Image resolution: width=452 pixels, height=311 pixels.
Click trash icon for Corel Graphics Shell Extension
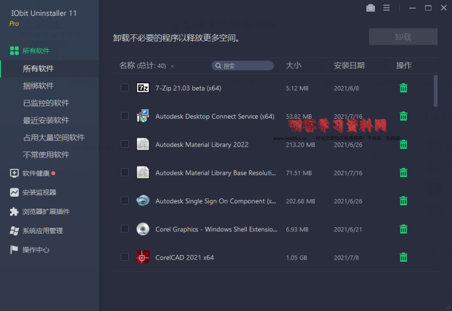tap(403, 229)
